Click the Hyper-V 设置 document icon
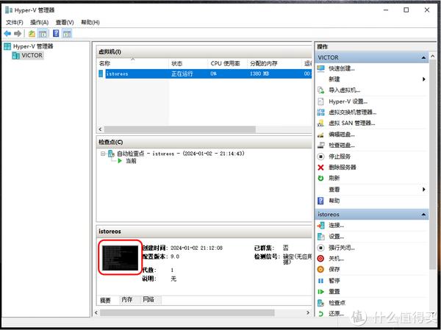441x330 pixels. (320, 101)
